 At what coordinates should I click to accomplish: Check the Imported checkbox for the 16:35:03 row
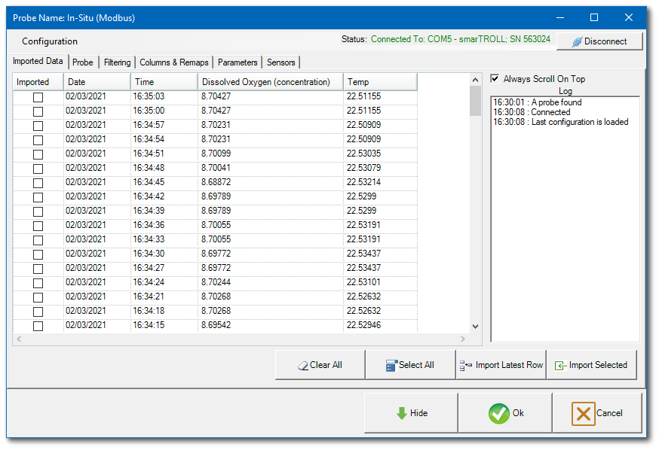click(38, 96)
